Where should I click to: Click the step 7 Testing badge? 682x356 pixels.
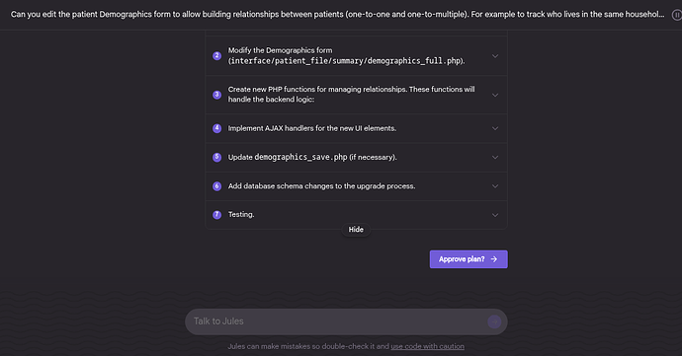point(217,215)
